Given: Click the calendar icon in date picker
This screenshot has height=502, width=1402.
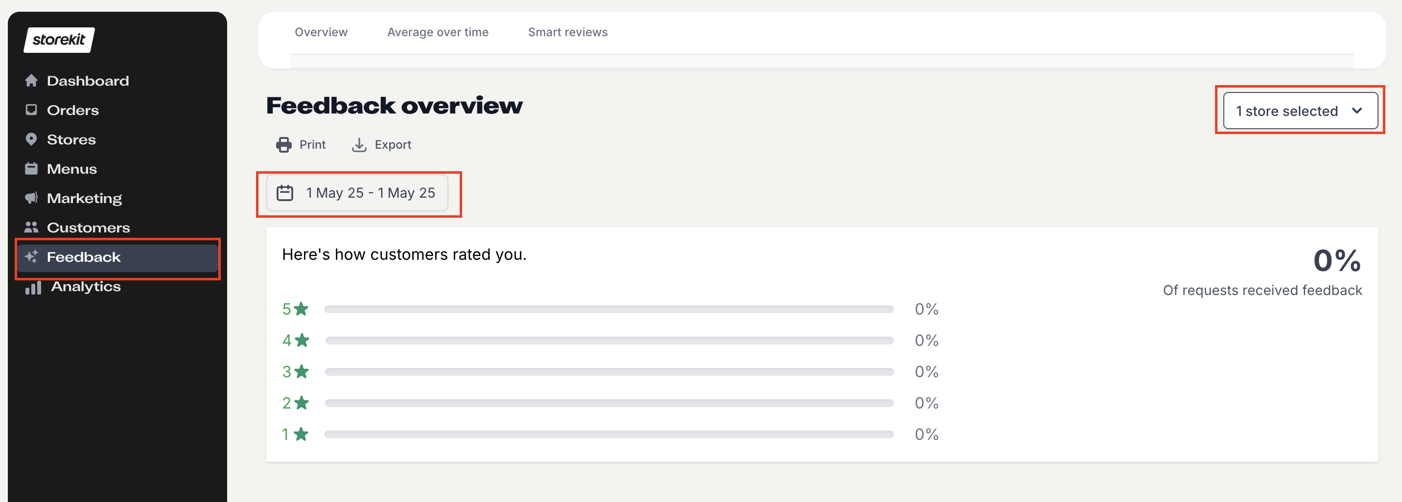Looking at the screenshot, I should point(285,193).
